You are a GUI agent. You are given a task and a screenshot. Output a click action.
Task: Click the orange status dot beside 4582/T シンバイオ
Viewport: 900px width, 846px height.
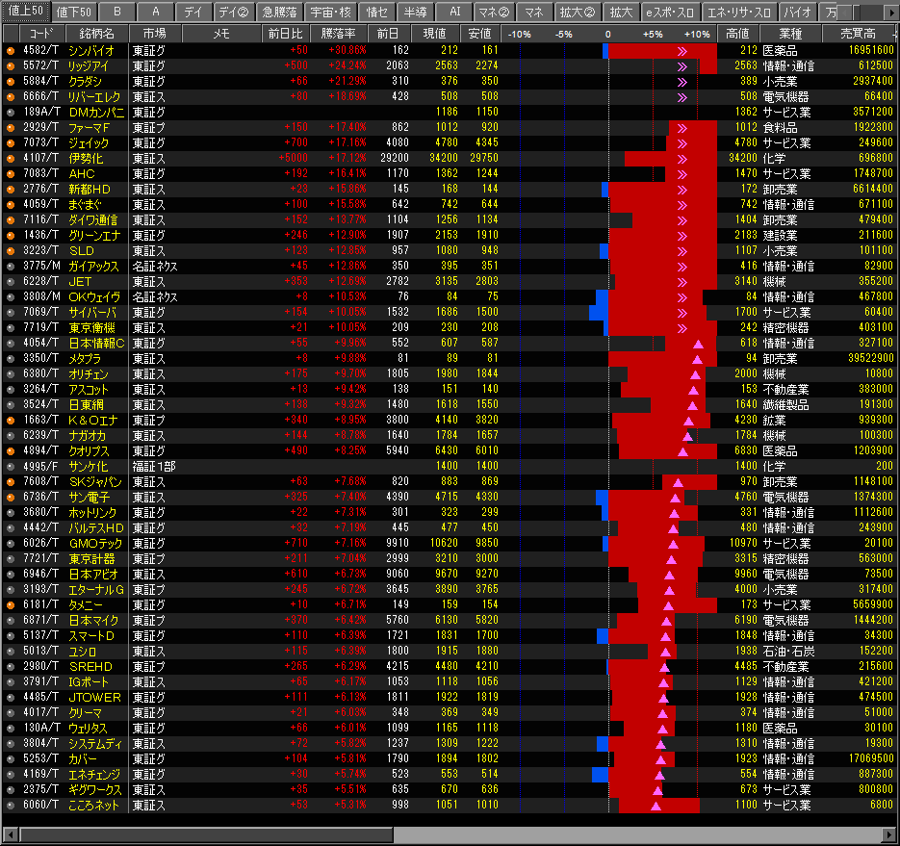coord(11,51)
